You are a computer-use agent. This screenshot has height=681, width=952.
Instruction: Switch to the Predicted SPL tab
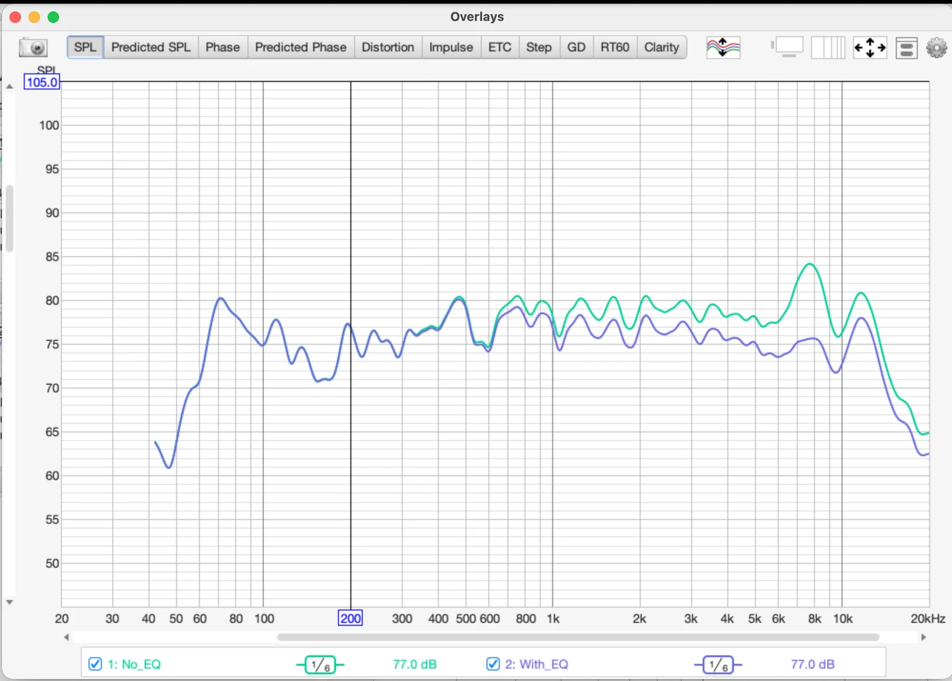coord(151,47)
